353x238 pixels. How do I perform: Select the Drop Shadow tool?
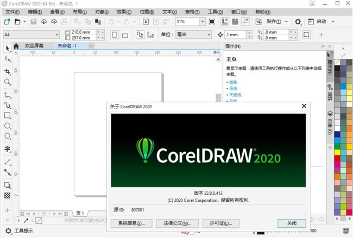pyautogui.click(x=8, y=185)
